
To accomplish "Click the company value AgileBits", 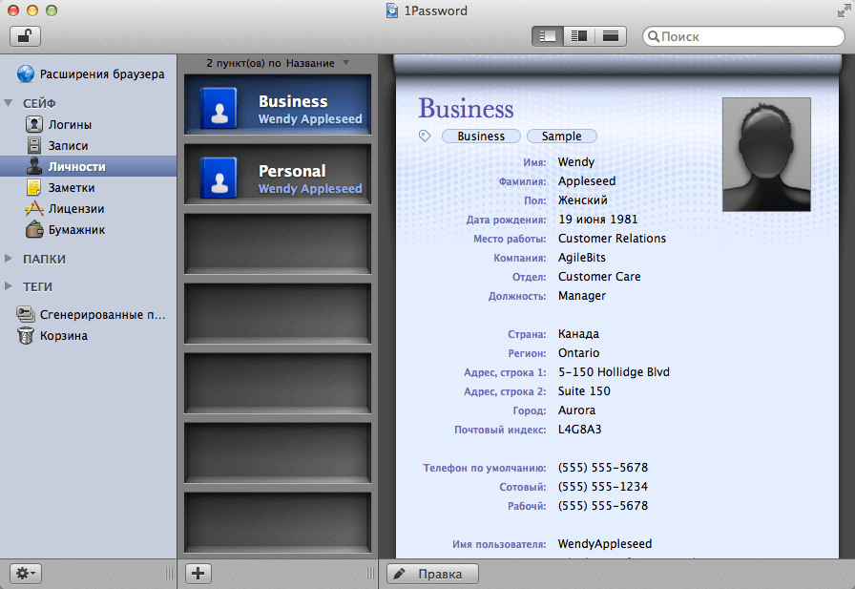I will (582, 258).
